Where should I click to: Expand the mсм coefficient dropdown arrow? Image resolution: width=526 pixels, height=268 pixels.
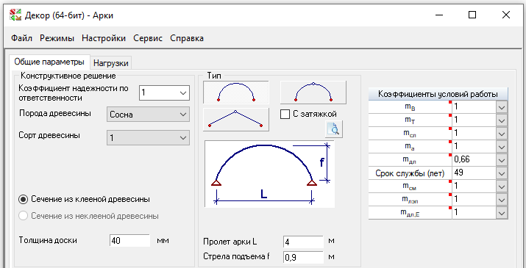point(502,186)
